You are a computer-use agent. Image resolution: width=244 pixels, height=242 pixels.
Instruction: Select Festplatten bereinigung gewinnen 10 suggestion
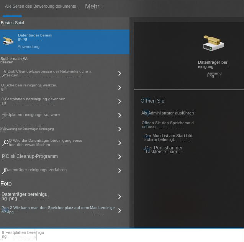tap(33, 101)
